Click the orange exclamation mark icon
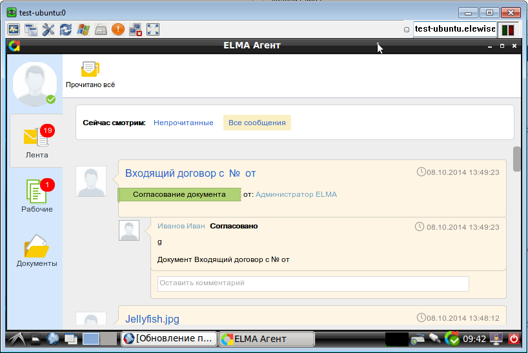 [x=118, y=30]
